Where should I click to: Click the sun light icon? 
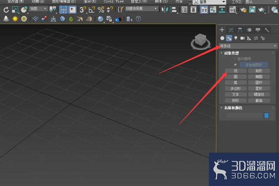tap(15, 19)
